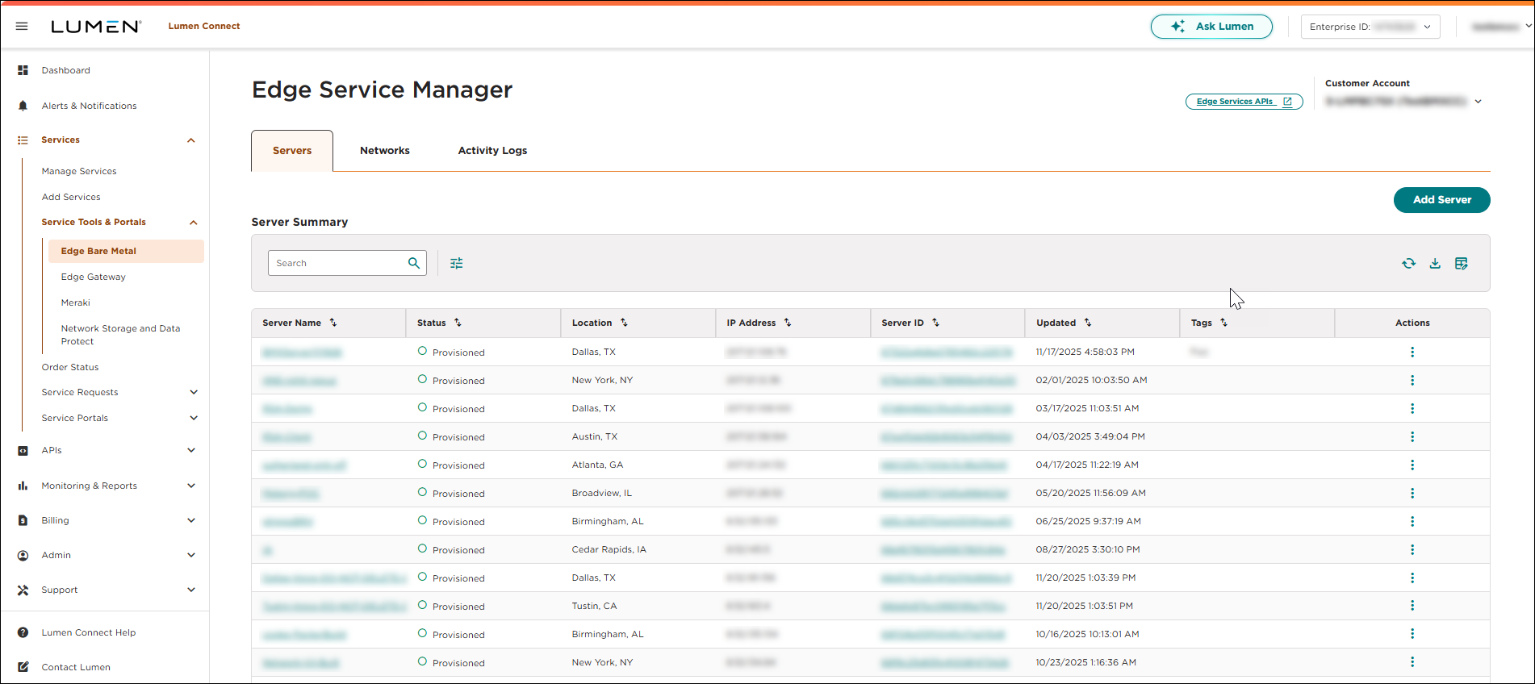The height and width of the screenshot is (684, 1535).
Task: Click the search magnifier icon
Action: click(x=414, y=263)
